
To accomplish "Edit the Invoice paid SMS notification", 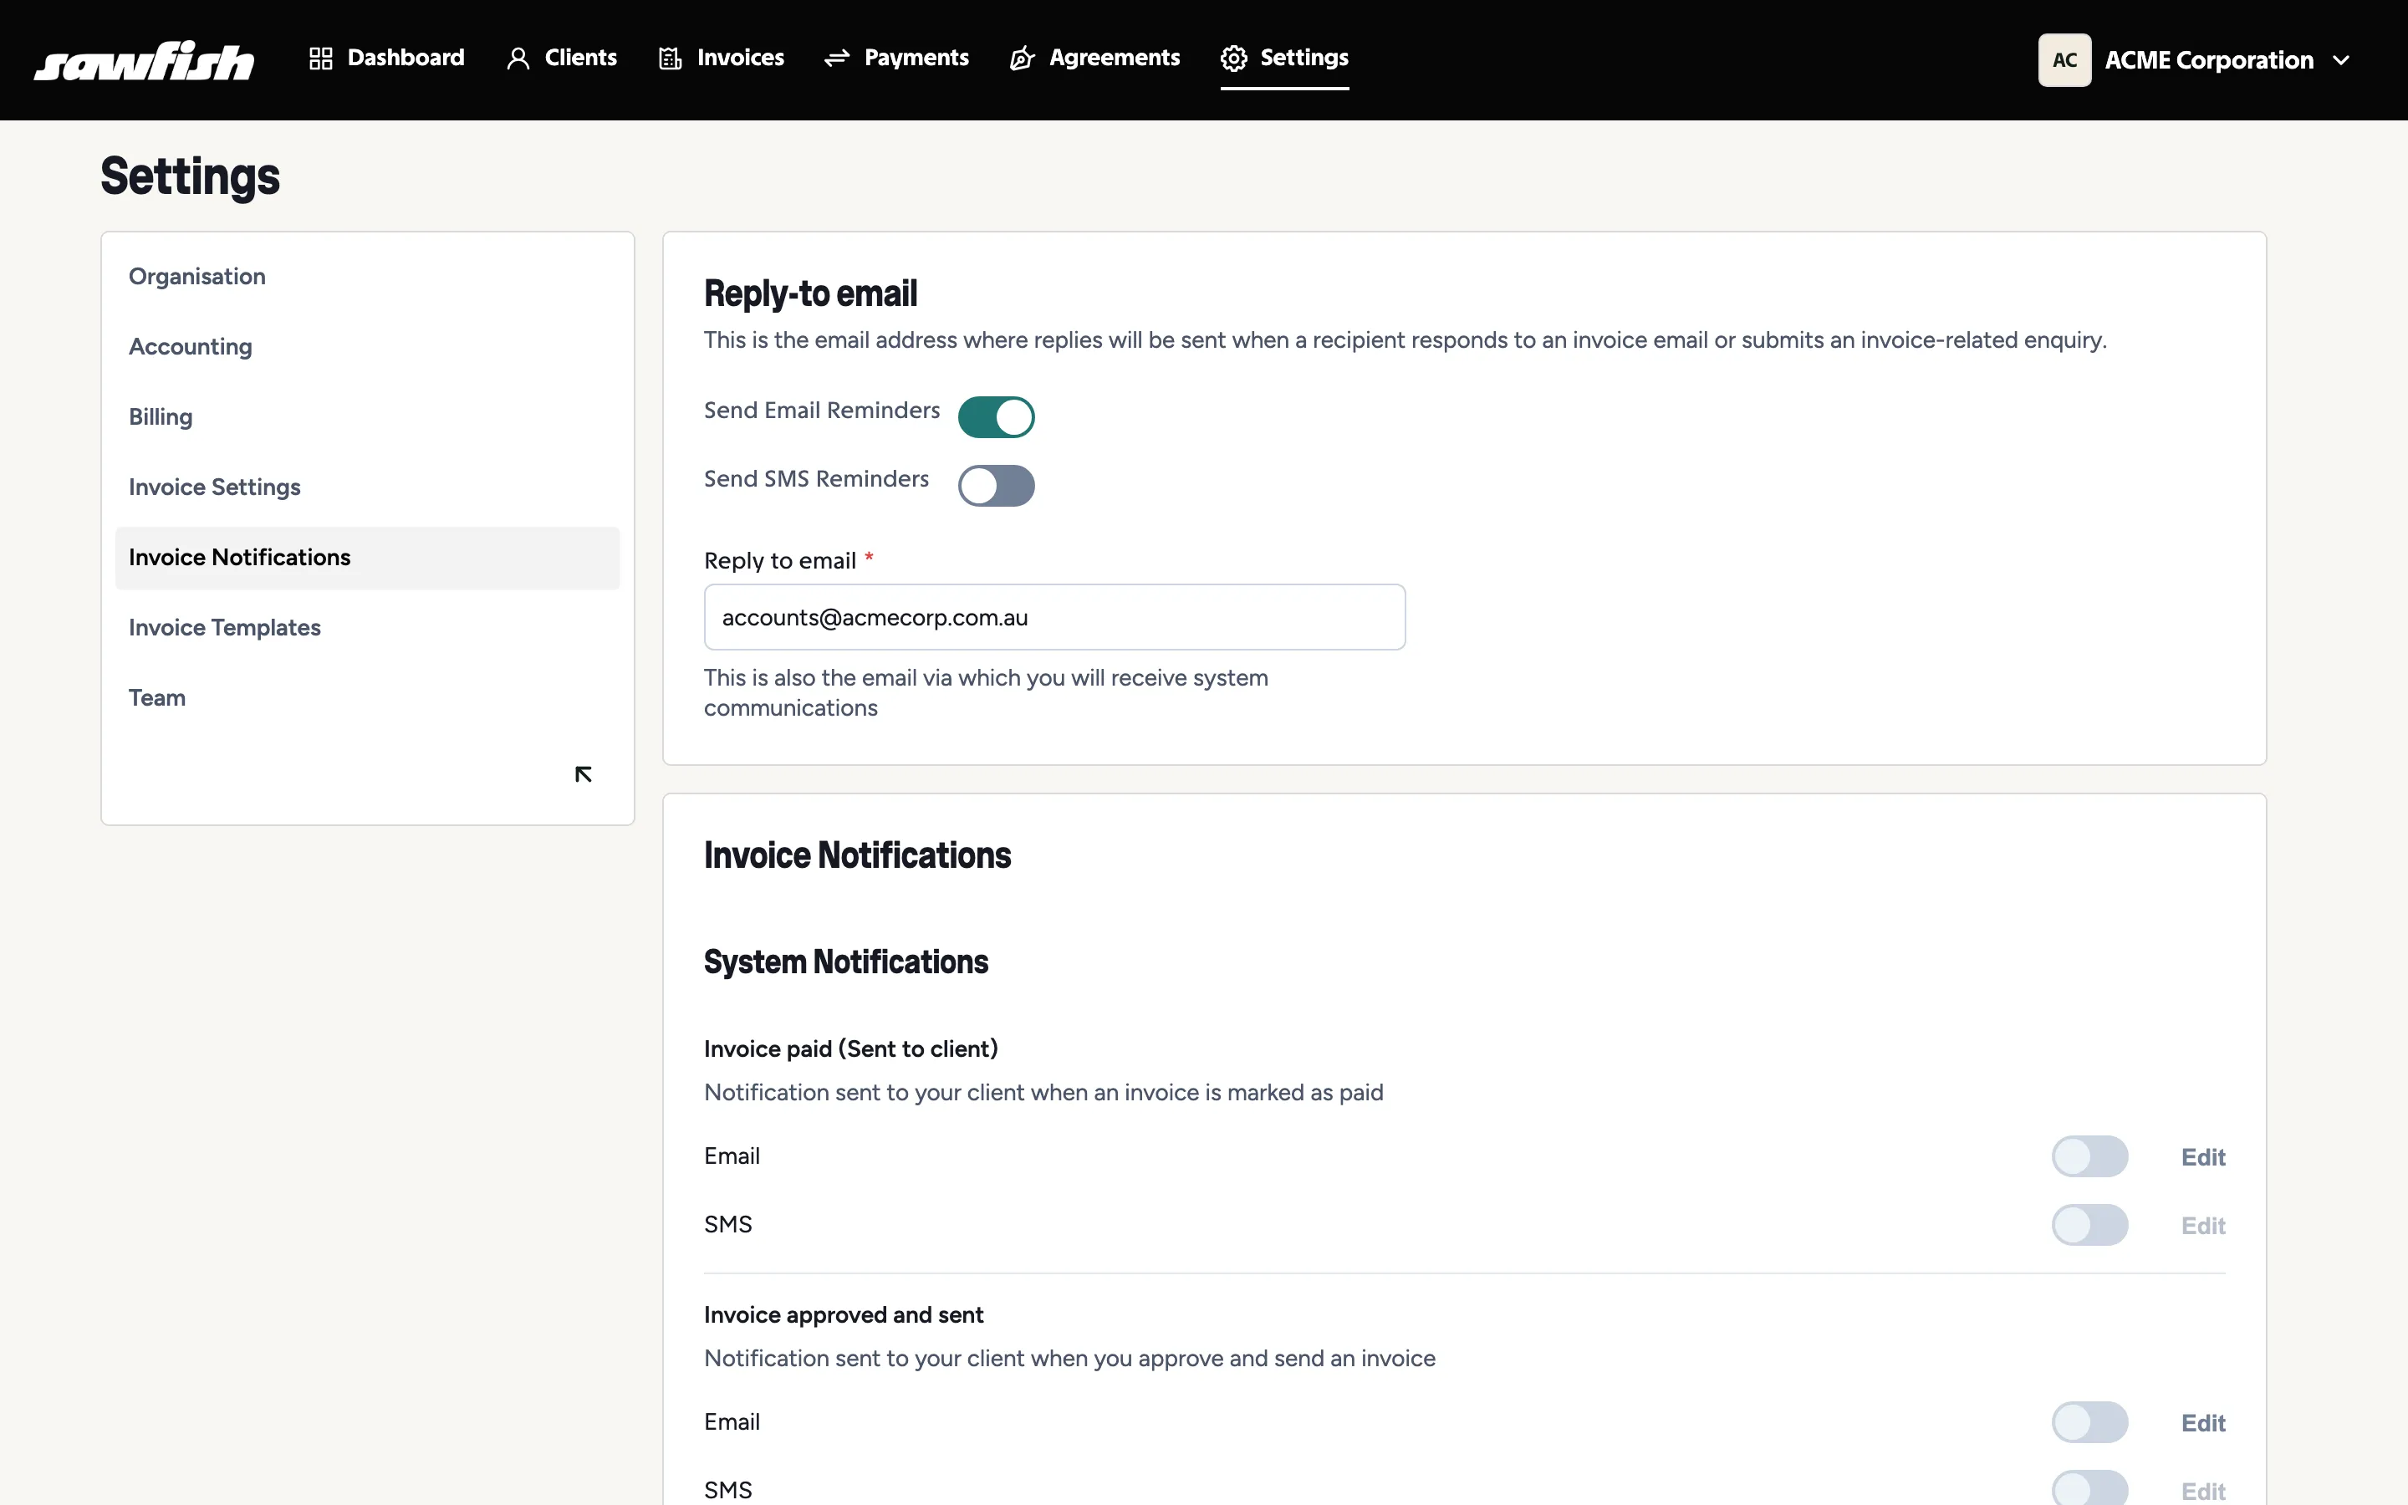I will point(2203,1227).
